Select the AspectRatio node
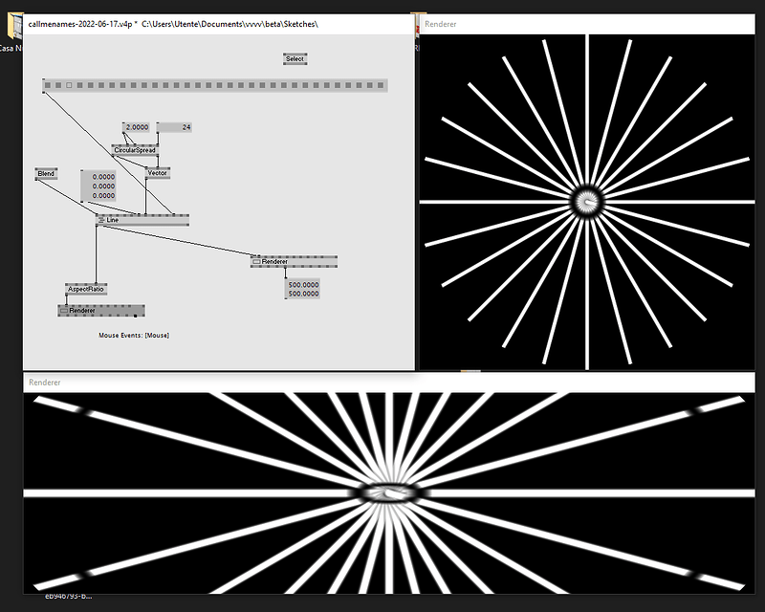Image resolution: width=765 pixels, height=612 pixels. tap(86, 289)
